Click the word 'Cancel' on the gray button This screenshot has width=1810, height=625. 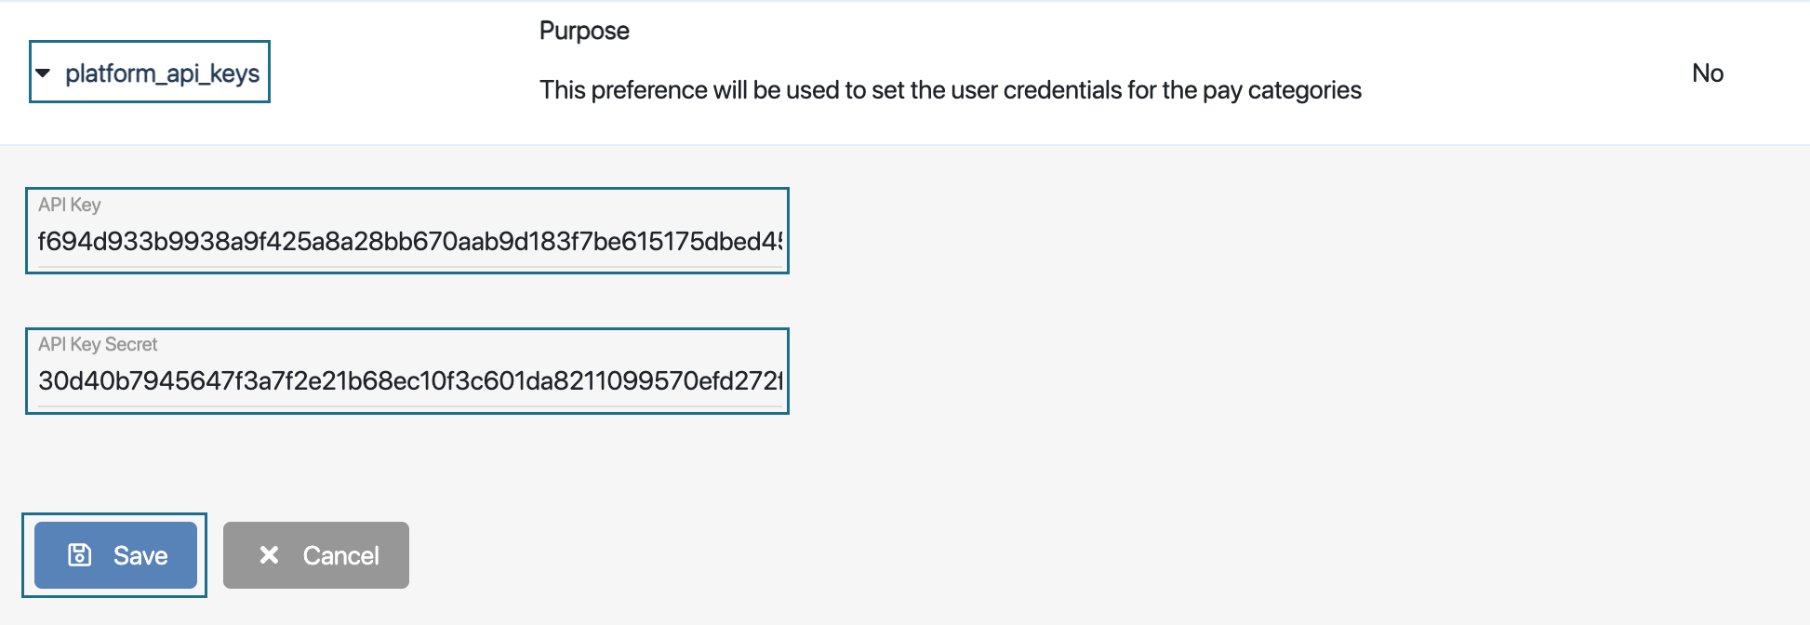coord(341,556)
